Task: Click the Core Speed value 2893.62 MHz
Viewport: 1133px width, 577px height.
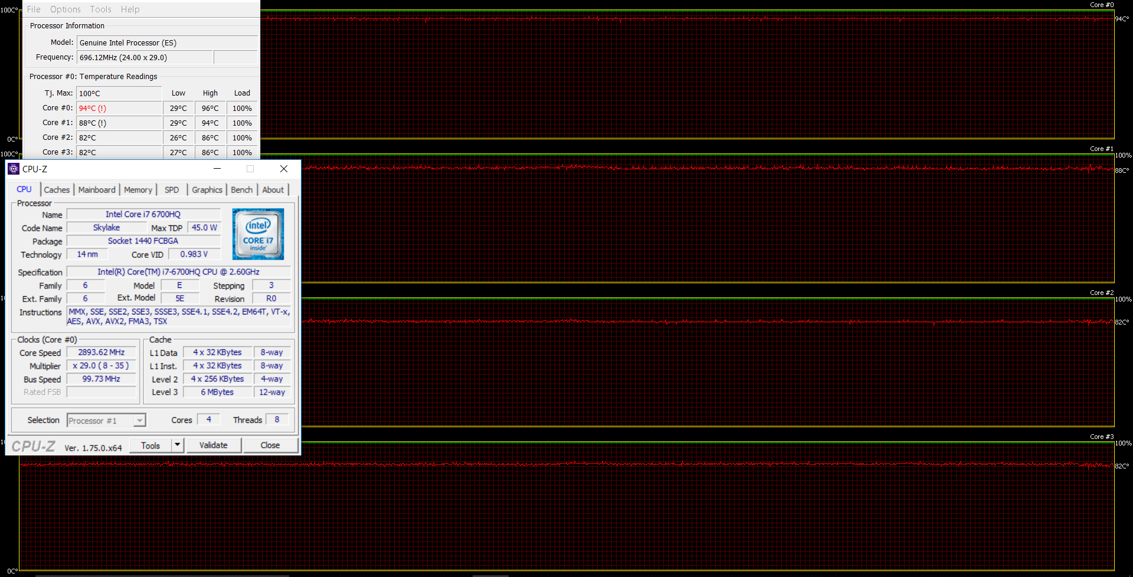Action: pos(101,352)
